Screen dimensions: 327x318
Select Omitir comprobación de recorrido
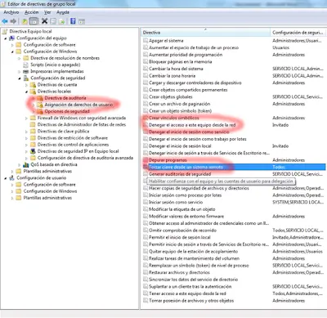click(182, 231)
